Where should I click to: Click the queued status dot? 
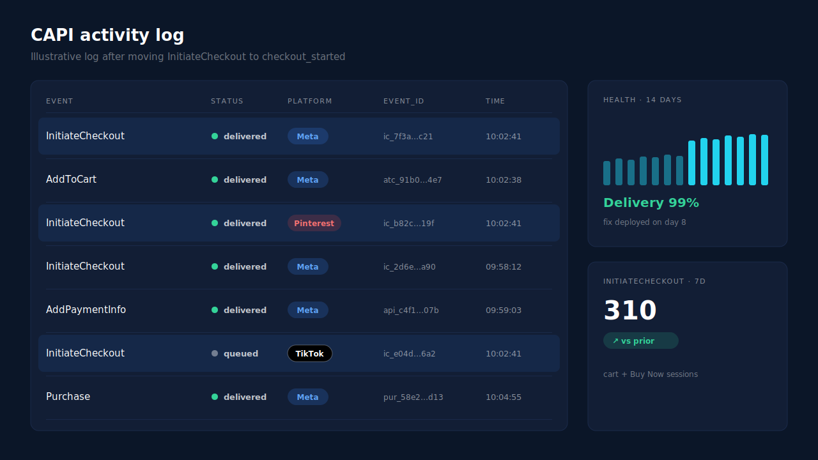[x=215, y=353]
